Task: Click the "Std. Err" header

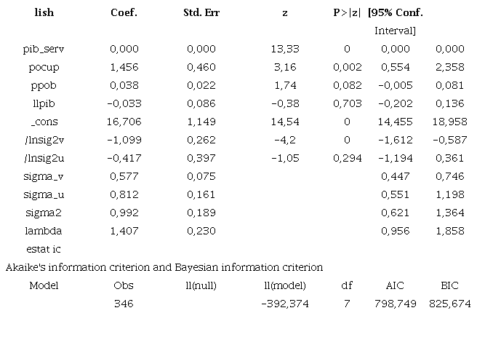Action: pyautogui.click(x=201, y=13)
